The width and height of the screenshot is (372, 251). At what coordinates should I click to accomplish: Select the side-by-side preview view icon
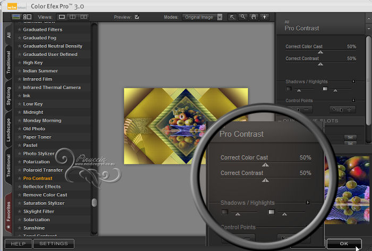(x=83, y=17)
